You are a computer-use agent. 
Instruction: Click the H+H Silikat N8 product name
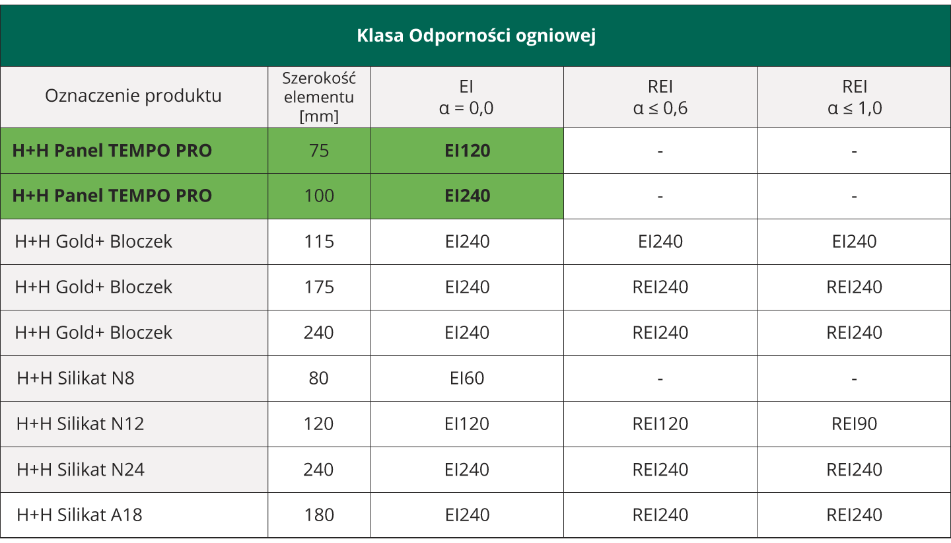[x=75, y=379]
